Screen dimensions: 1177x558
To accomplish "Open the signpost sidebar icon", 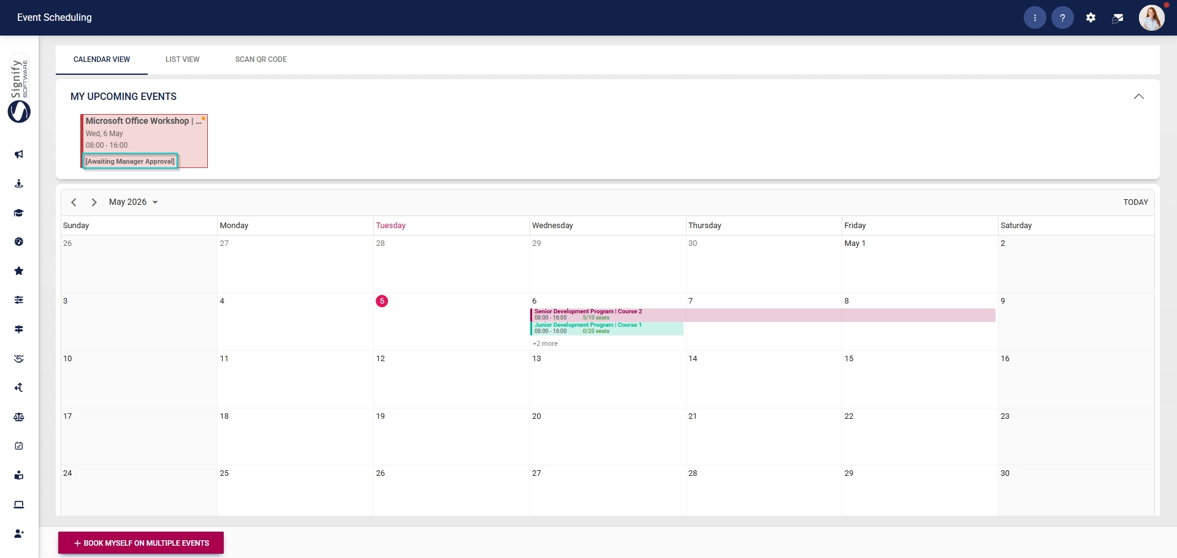I will pyautogui.click(x=19, y=329).
